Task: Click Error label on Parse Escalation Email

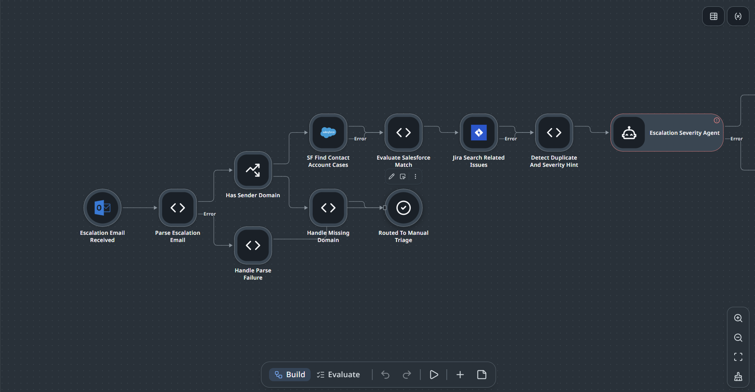Action: point(209,214)
